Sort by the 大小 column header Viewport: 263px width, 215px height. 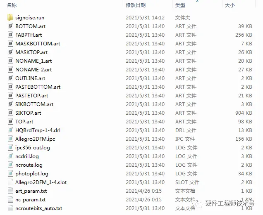pos(230,5)
